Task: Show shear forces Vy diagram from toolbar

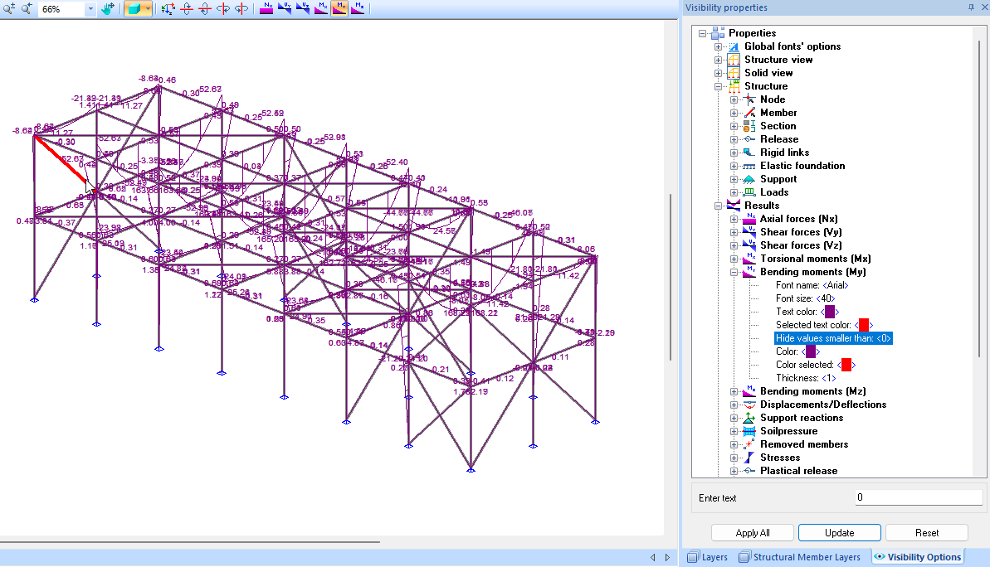Action: tap(285, 9)
